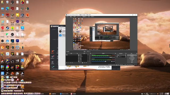Add a new scene in OBS
Screen dimensions: 170x95
pyautogui.click(x=67, y=63)
